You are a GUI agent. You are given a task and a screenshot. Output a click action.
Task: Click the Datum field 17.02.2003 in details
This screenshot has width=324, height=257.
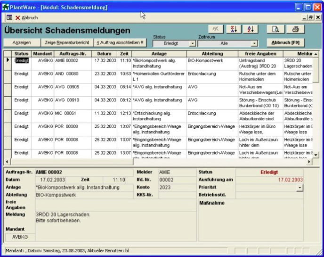pyautogui.click(x=50, y=180)
